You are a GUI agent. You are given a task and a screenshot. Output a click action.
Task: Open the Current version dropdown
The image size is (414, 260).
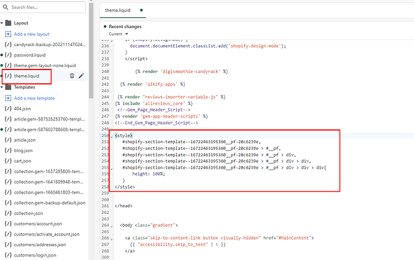pyautogui.click(x=118, y=34)
